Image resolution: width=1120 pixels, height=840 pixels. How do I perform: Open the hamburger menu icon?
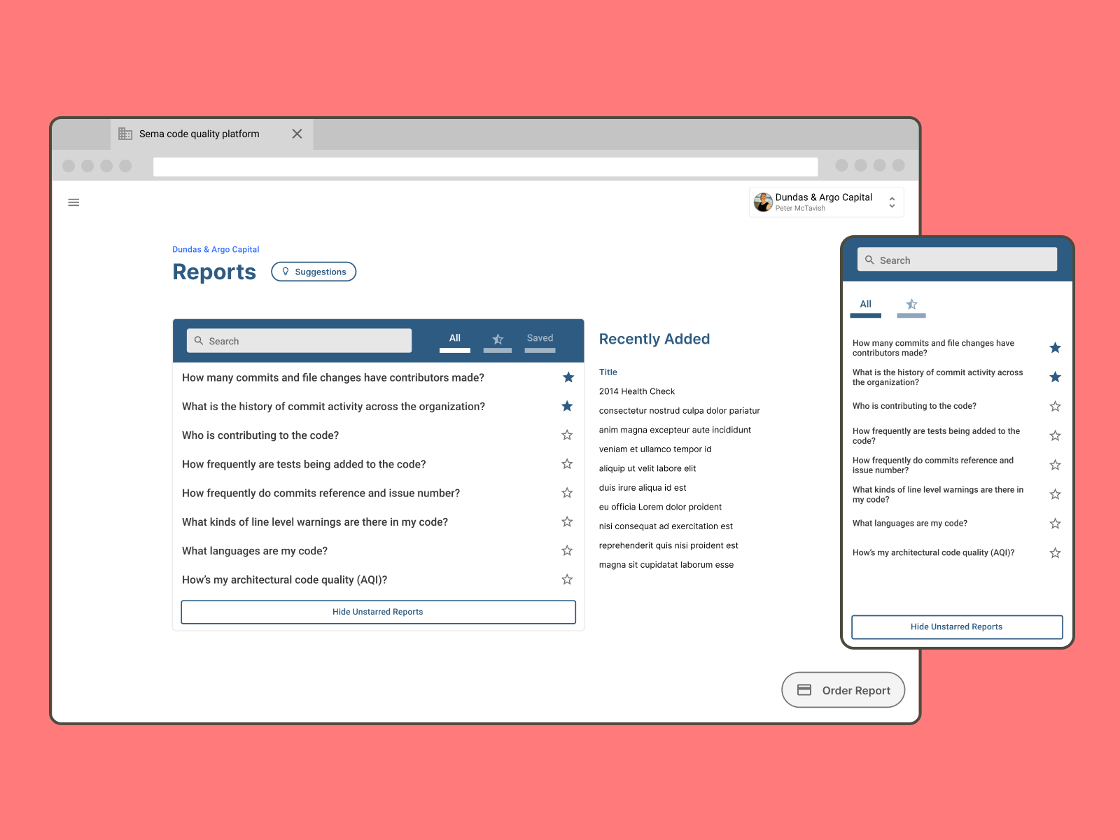[73, 202]
